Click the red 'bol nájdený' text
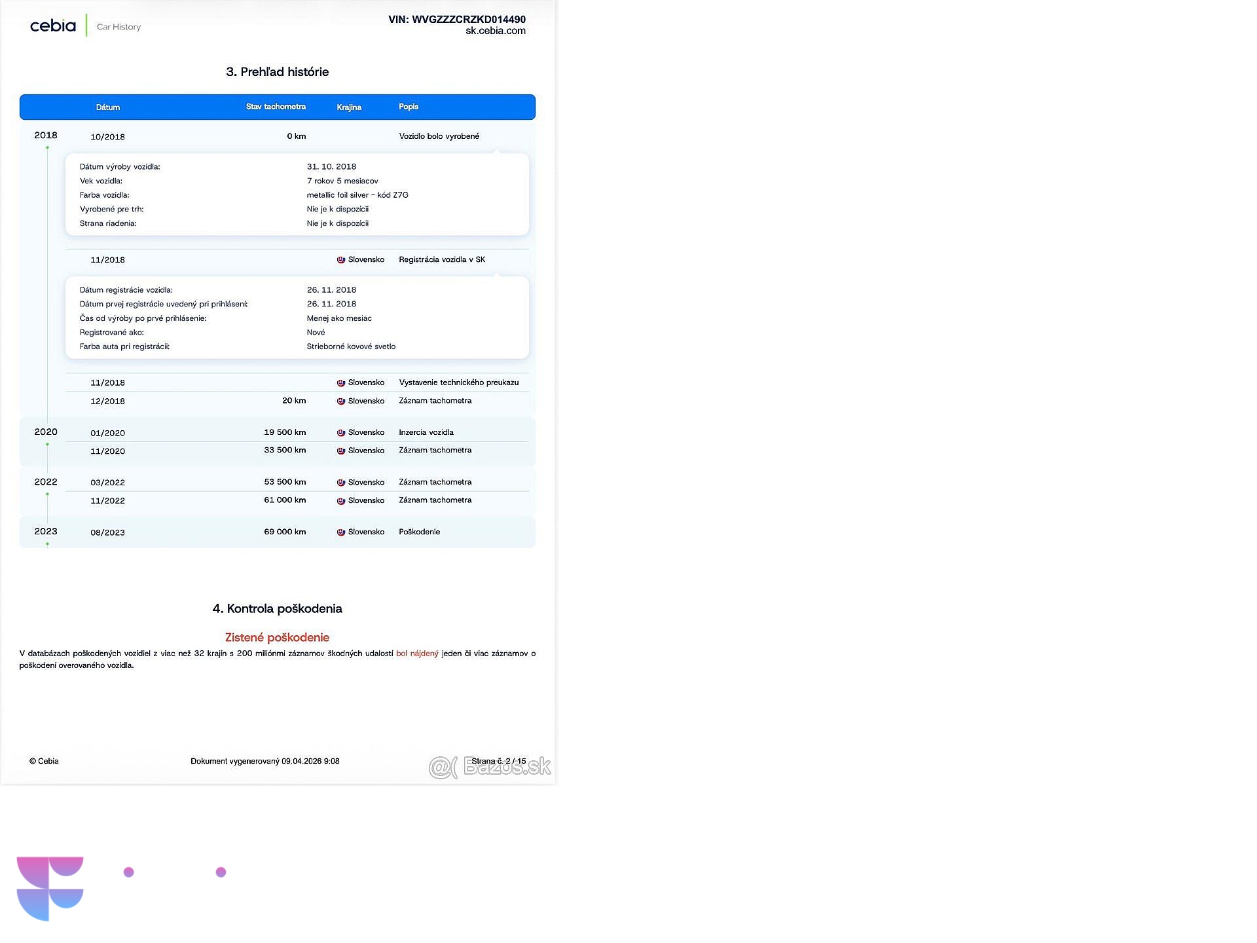 (417, 654)
